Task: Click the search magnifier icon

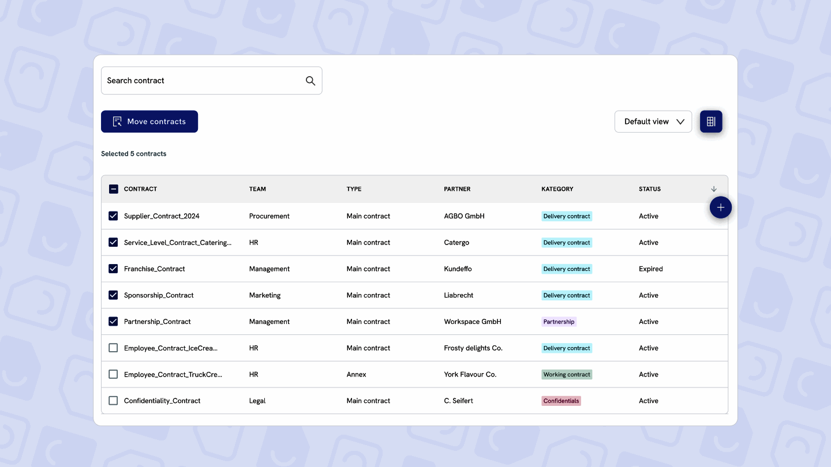Action: [310, 80]
